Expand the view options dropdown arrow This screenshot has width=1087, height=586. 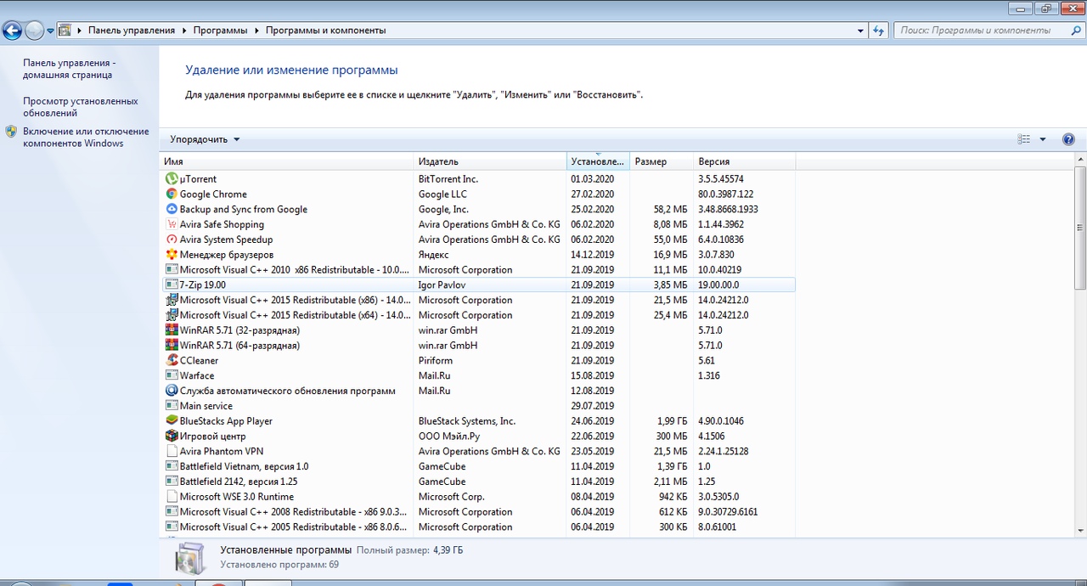[x=1043, y=139]
